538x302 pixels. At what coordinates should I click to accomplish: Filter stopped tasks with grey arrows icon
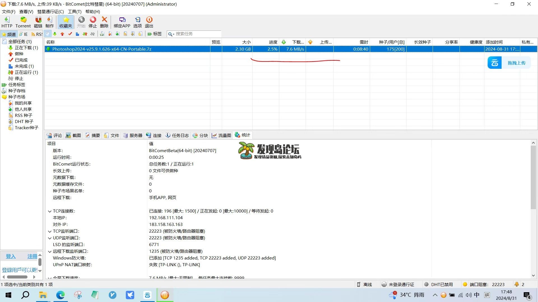[x=92, y=34]
